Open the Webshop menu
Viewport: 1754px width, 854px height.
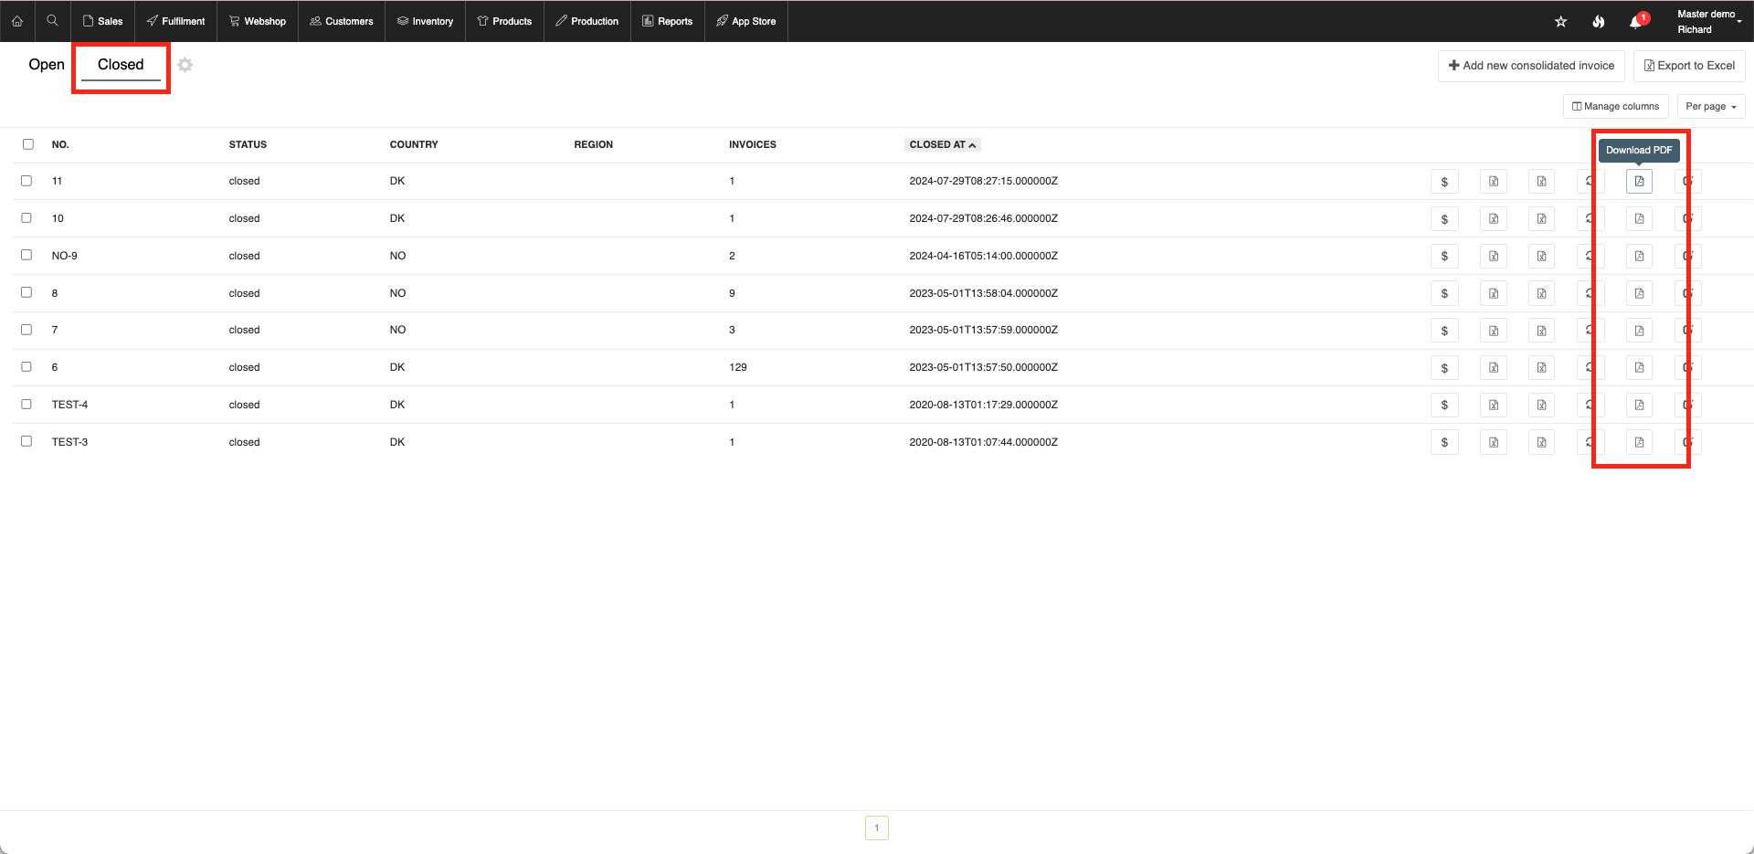pyautogui.click(x=258, y=21)
